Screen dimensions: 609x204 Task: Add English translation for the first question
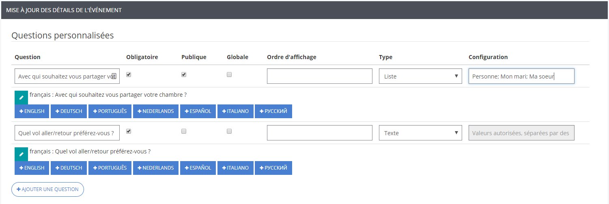point(32,111)
